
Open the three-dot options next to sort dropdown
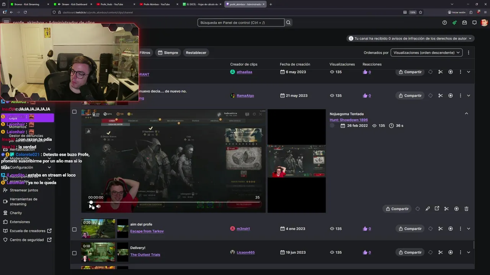coord(468,53)
